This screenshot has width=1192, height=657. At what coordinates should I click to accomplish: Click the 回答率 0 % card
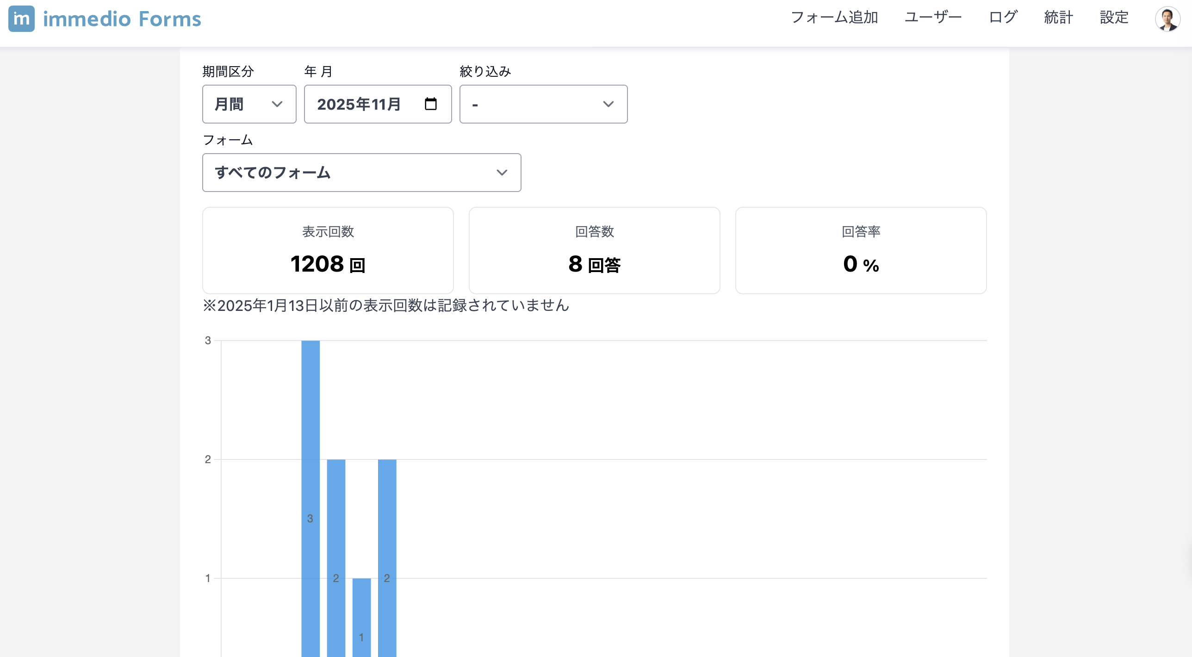click(x=861, y=250)
